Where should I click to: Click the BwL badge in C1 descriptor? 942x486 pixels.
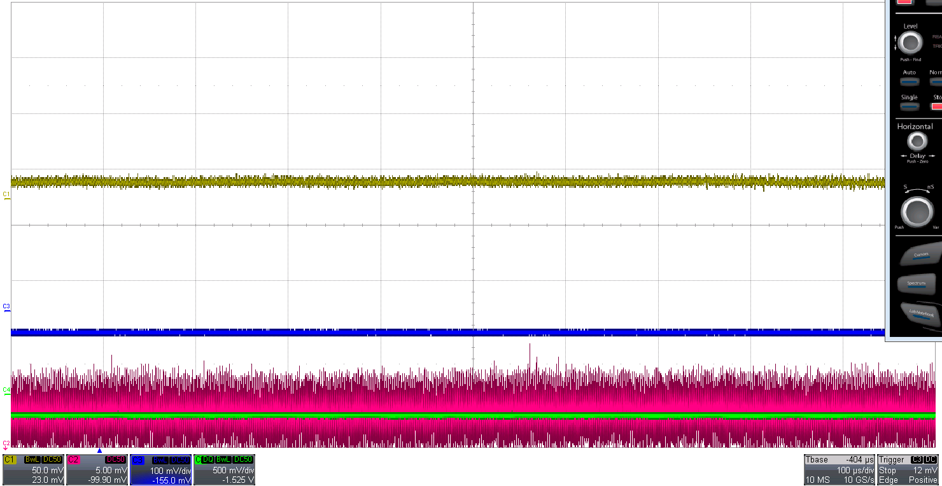coord(32,459)
